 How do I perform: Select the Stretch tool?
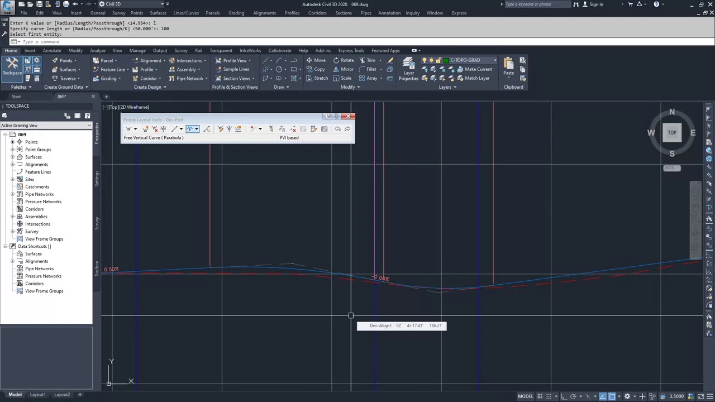point(317,78)
